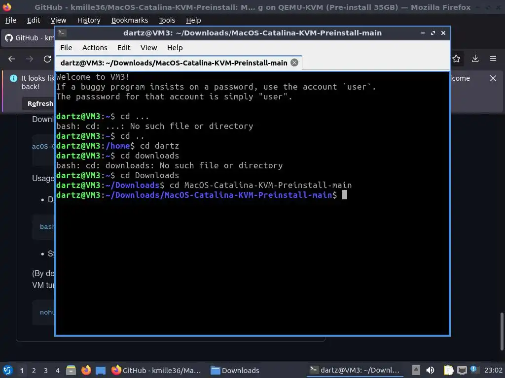This screenshot has height=378, width=505.
Task: Open Firefox's Edit menu
Action: [x=34, y=20]
